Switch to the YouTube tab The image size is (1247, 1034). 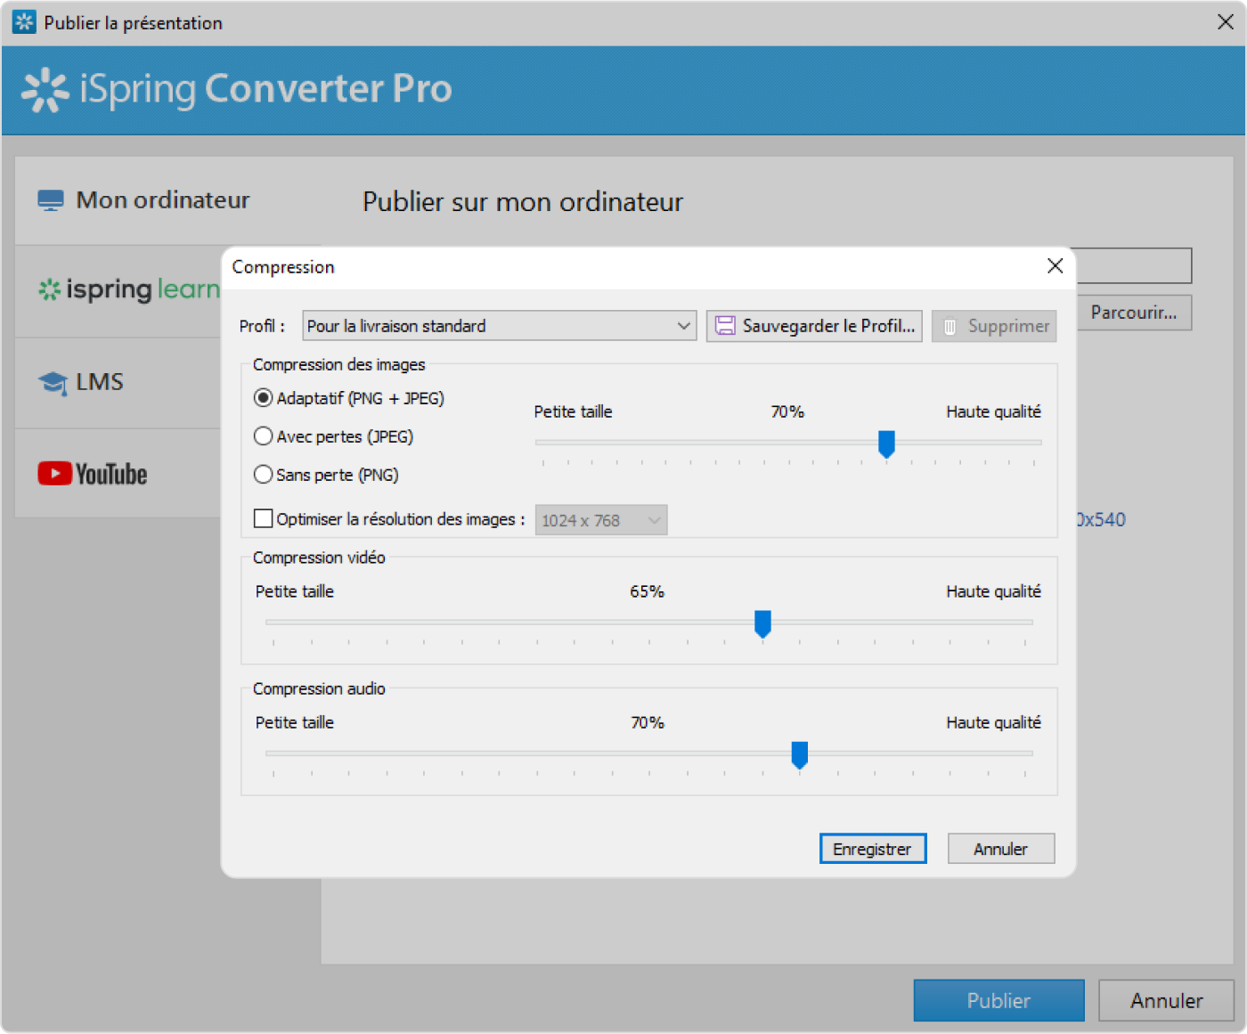tap(118, 474)
